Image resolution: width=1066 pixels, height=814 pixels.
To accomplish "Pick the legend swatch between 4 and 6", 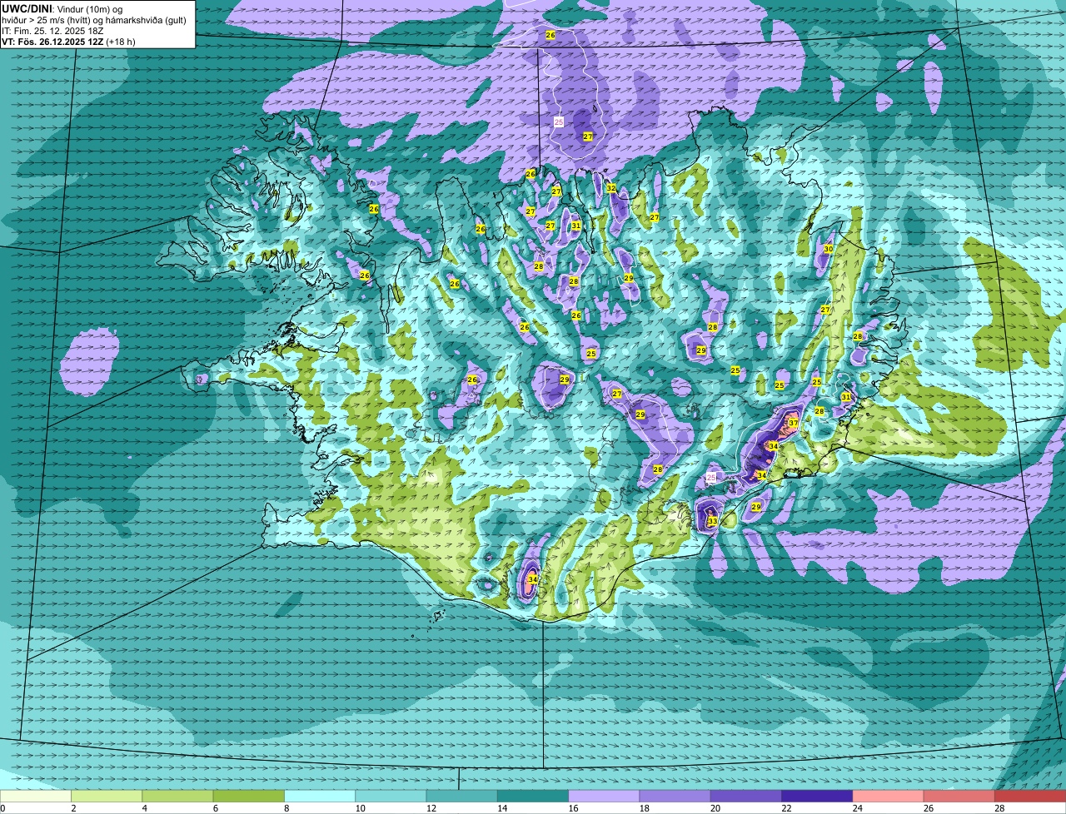I will (177, 797).
